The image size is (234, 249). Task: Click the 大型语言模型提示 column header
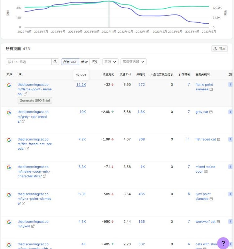pos(162,74)
